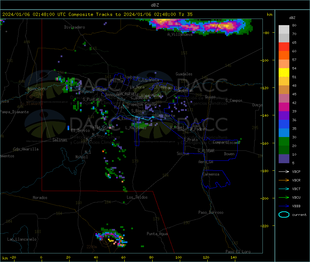This screenshot has height=262, width=310.
Task: Click the -80 km tick on right axis
Action: [x=266, y=33]
